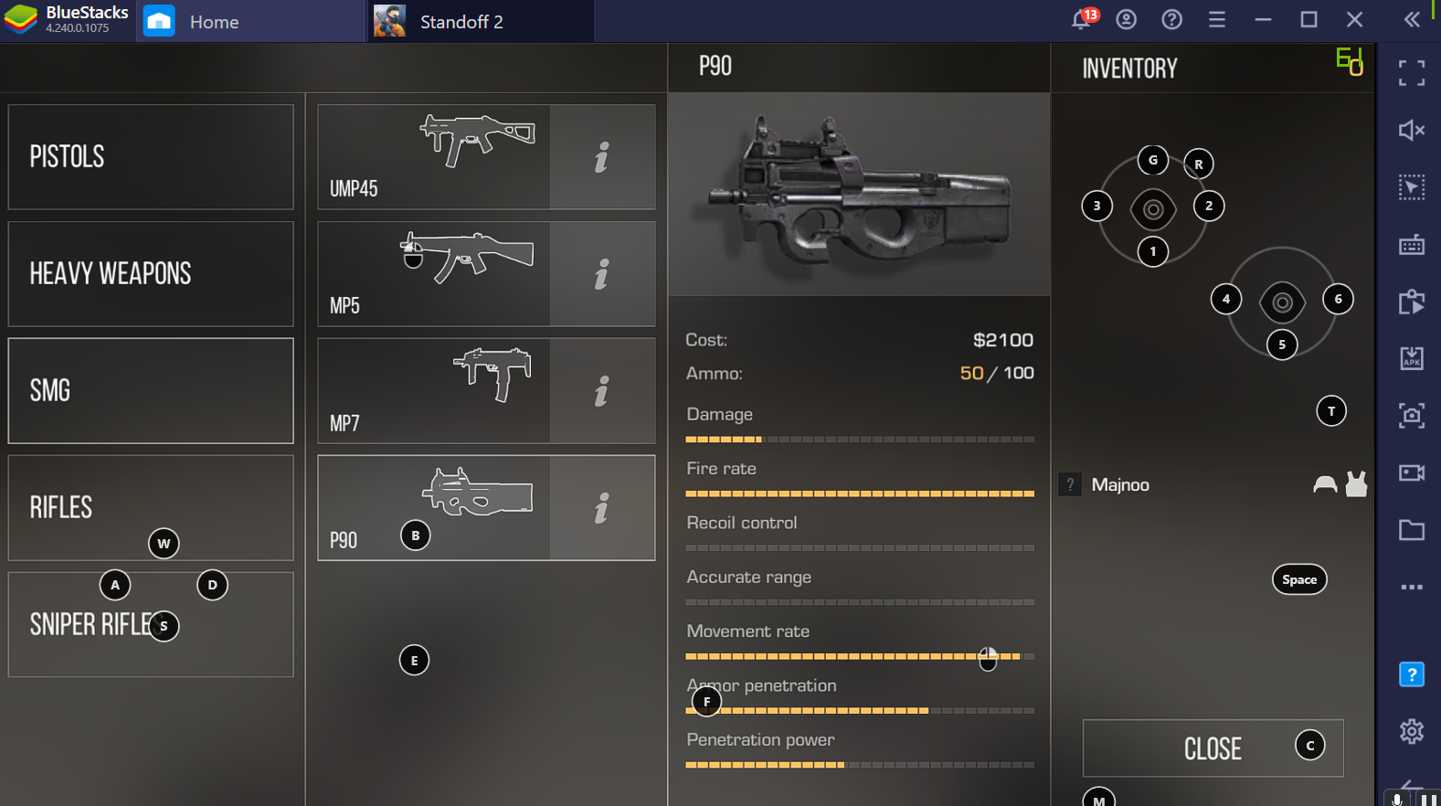
Task: Collapse the BlueStacks sidebar with the double chevron
Action: (x=1412, y=20)
